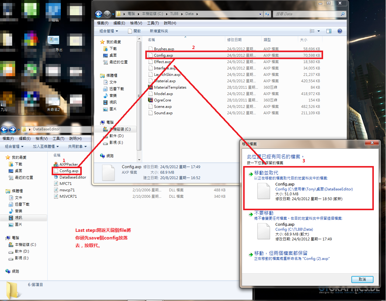The image size is (386, 301).
Task: Choose 移動並取代 option in dialog
Action: point(266,173)
